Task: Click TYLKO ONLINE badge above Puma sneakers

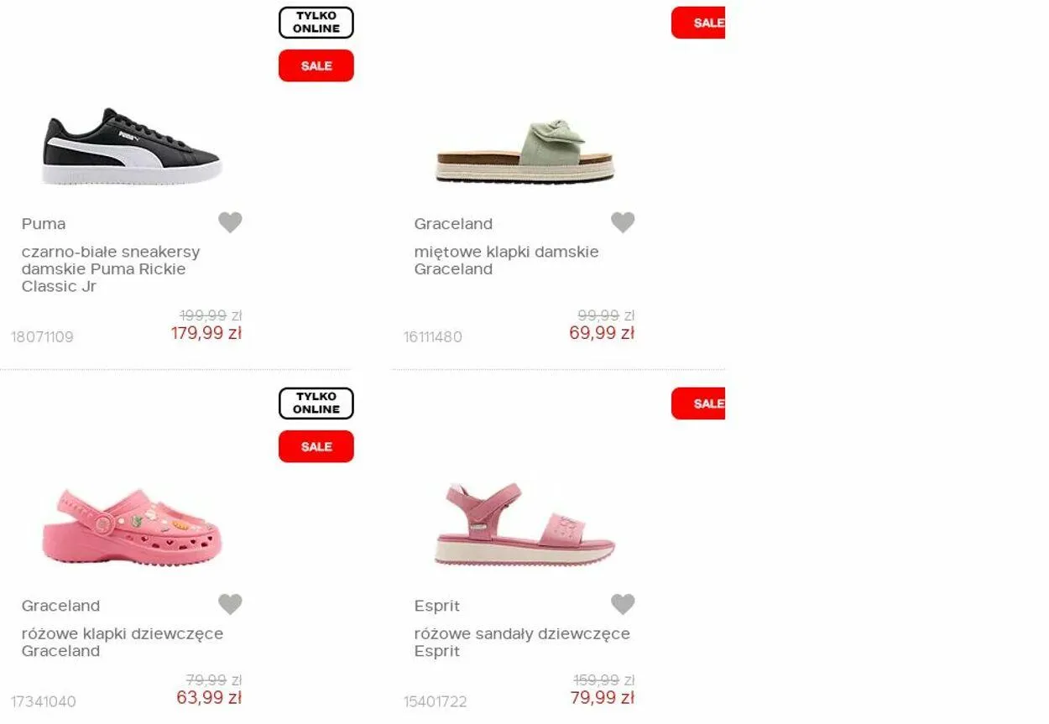Action: [x=316, y=23]
